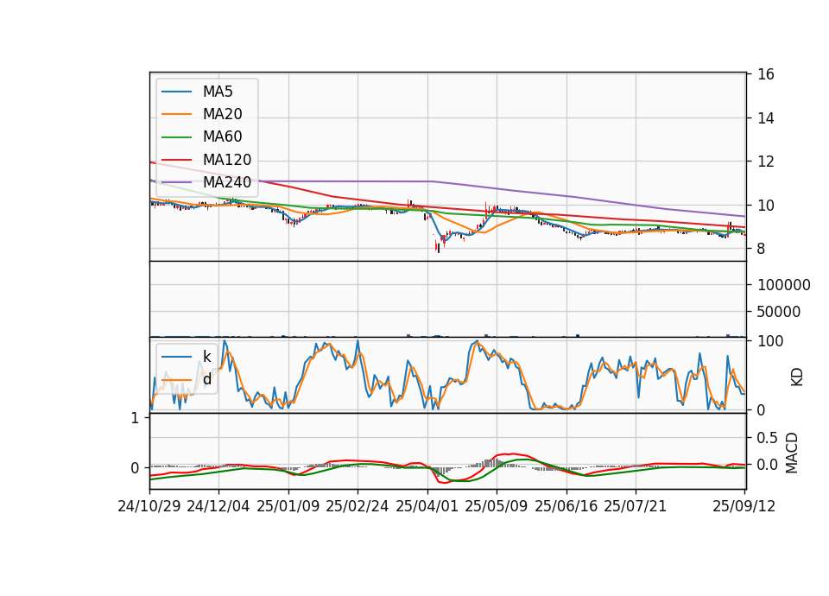829x596 pixels.
Task: Click the MA240 legend label
Action: point(227,182)
